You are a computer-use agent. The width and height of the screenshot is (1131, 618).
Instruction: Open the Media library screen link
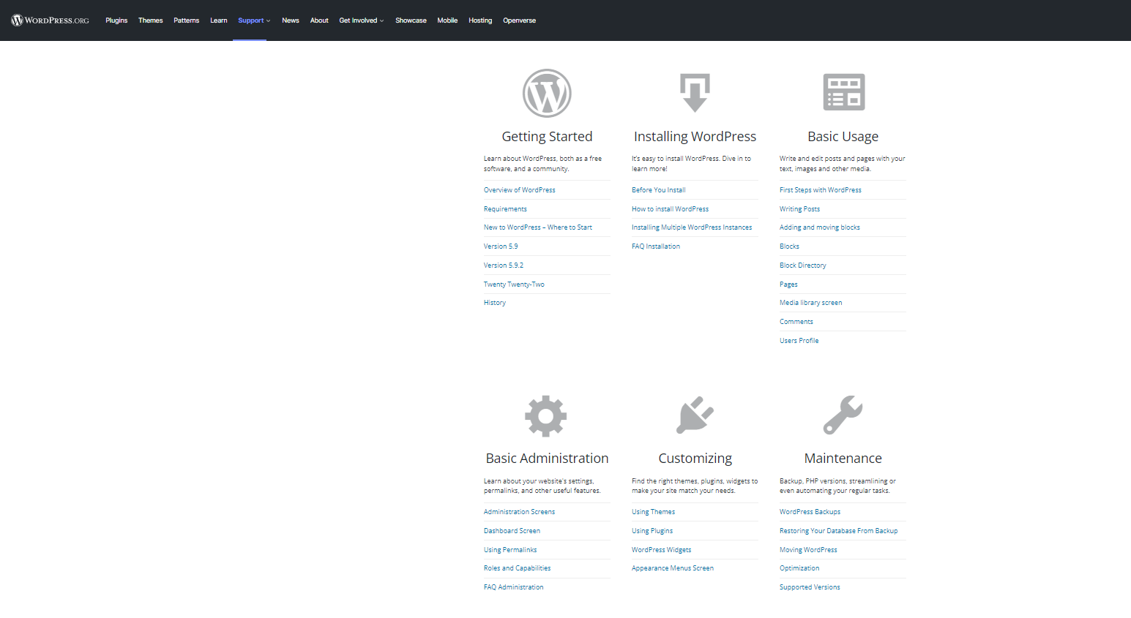[811, 303]
